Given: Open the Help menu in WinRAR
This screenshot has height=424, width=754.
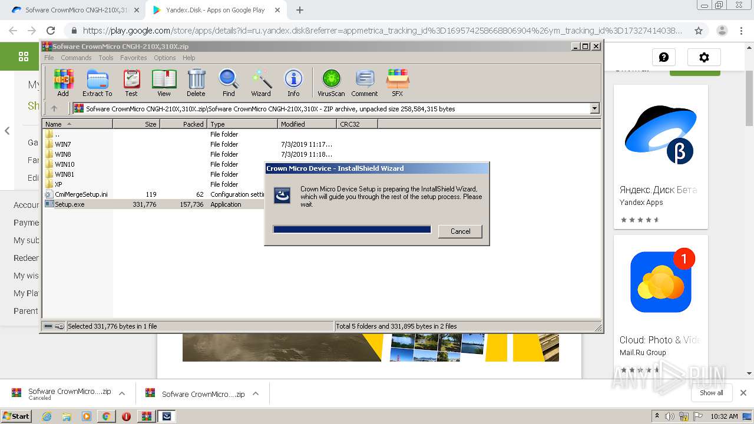Looking at the screenshot, I should 188,58.
